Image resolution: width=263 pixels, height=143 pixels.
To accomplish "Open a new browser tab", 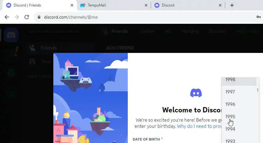I will pyautogui.click(x=232, y=5).
